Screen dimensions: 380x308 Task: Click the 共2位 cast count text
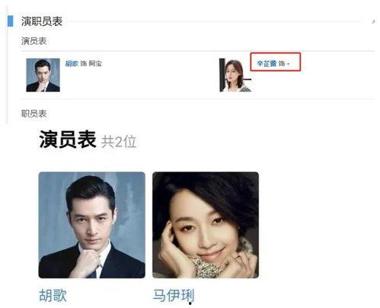[119, 142]
